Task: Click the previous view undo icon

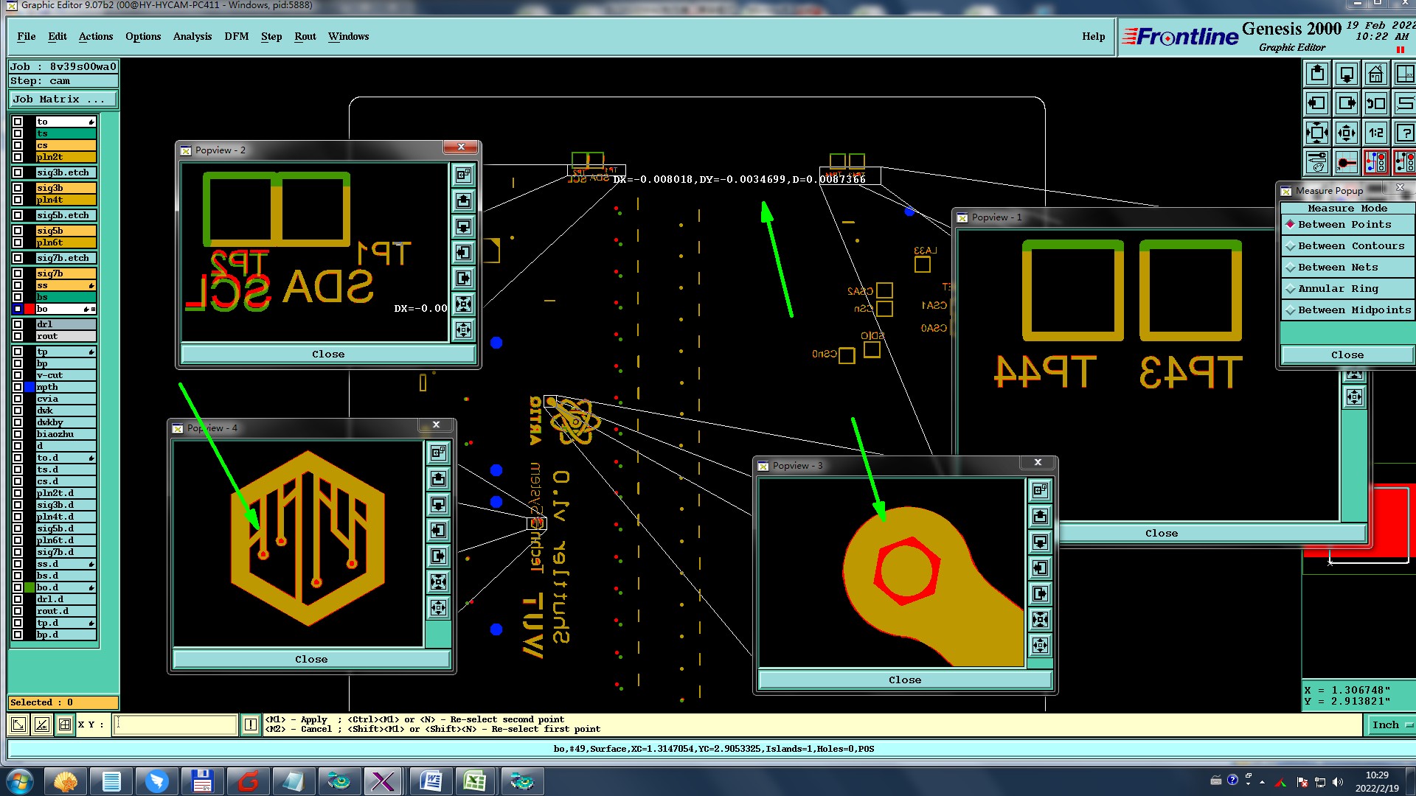Action: tap(1375, 104)
